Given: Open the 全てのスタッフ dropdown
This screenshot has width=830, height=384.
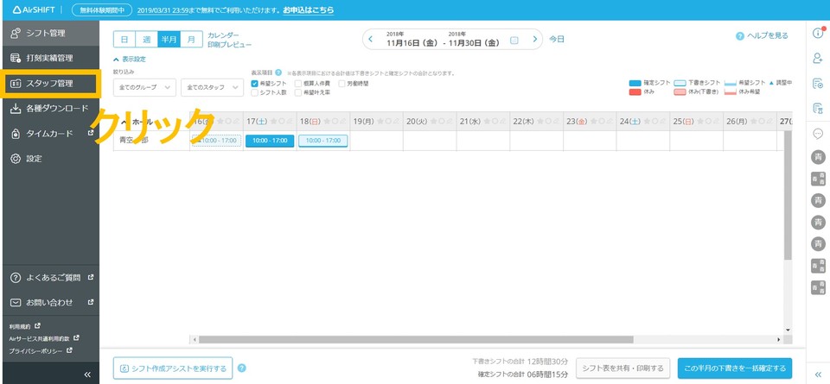Looking at the screenshot, I should click(x=212, y=88).
